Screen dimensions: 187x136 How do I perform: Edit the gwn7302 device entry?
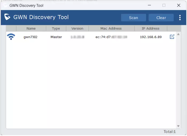coord(172,37)
